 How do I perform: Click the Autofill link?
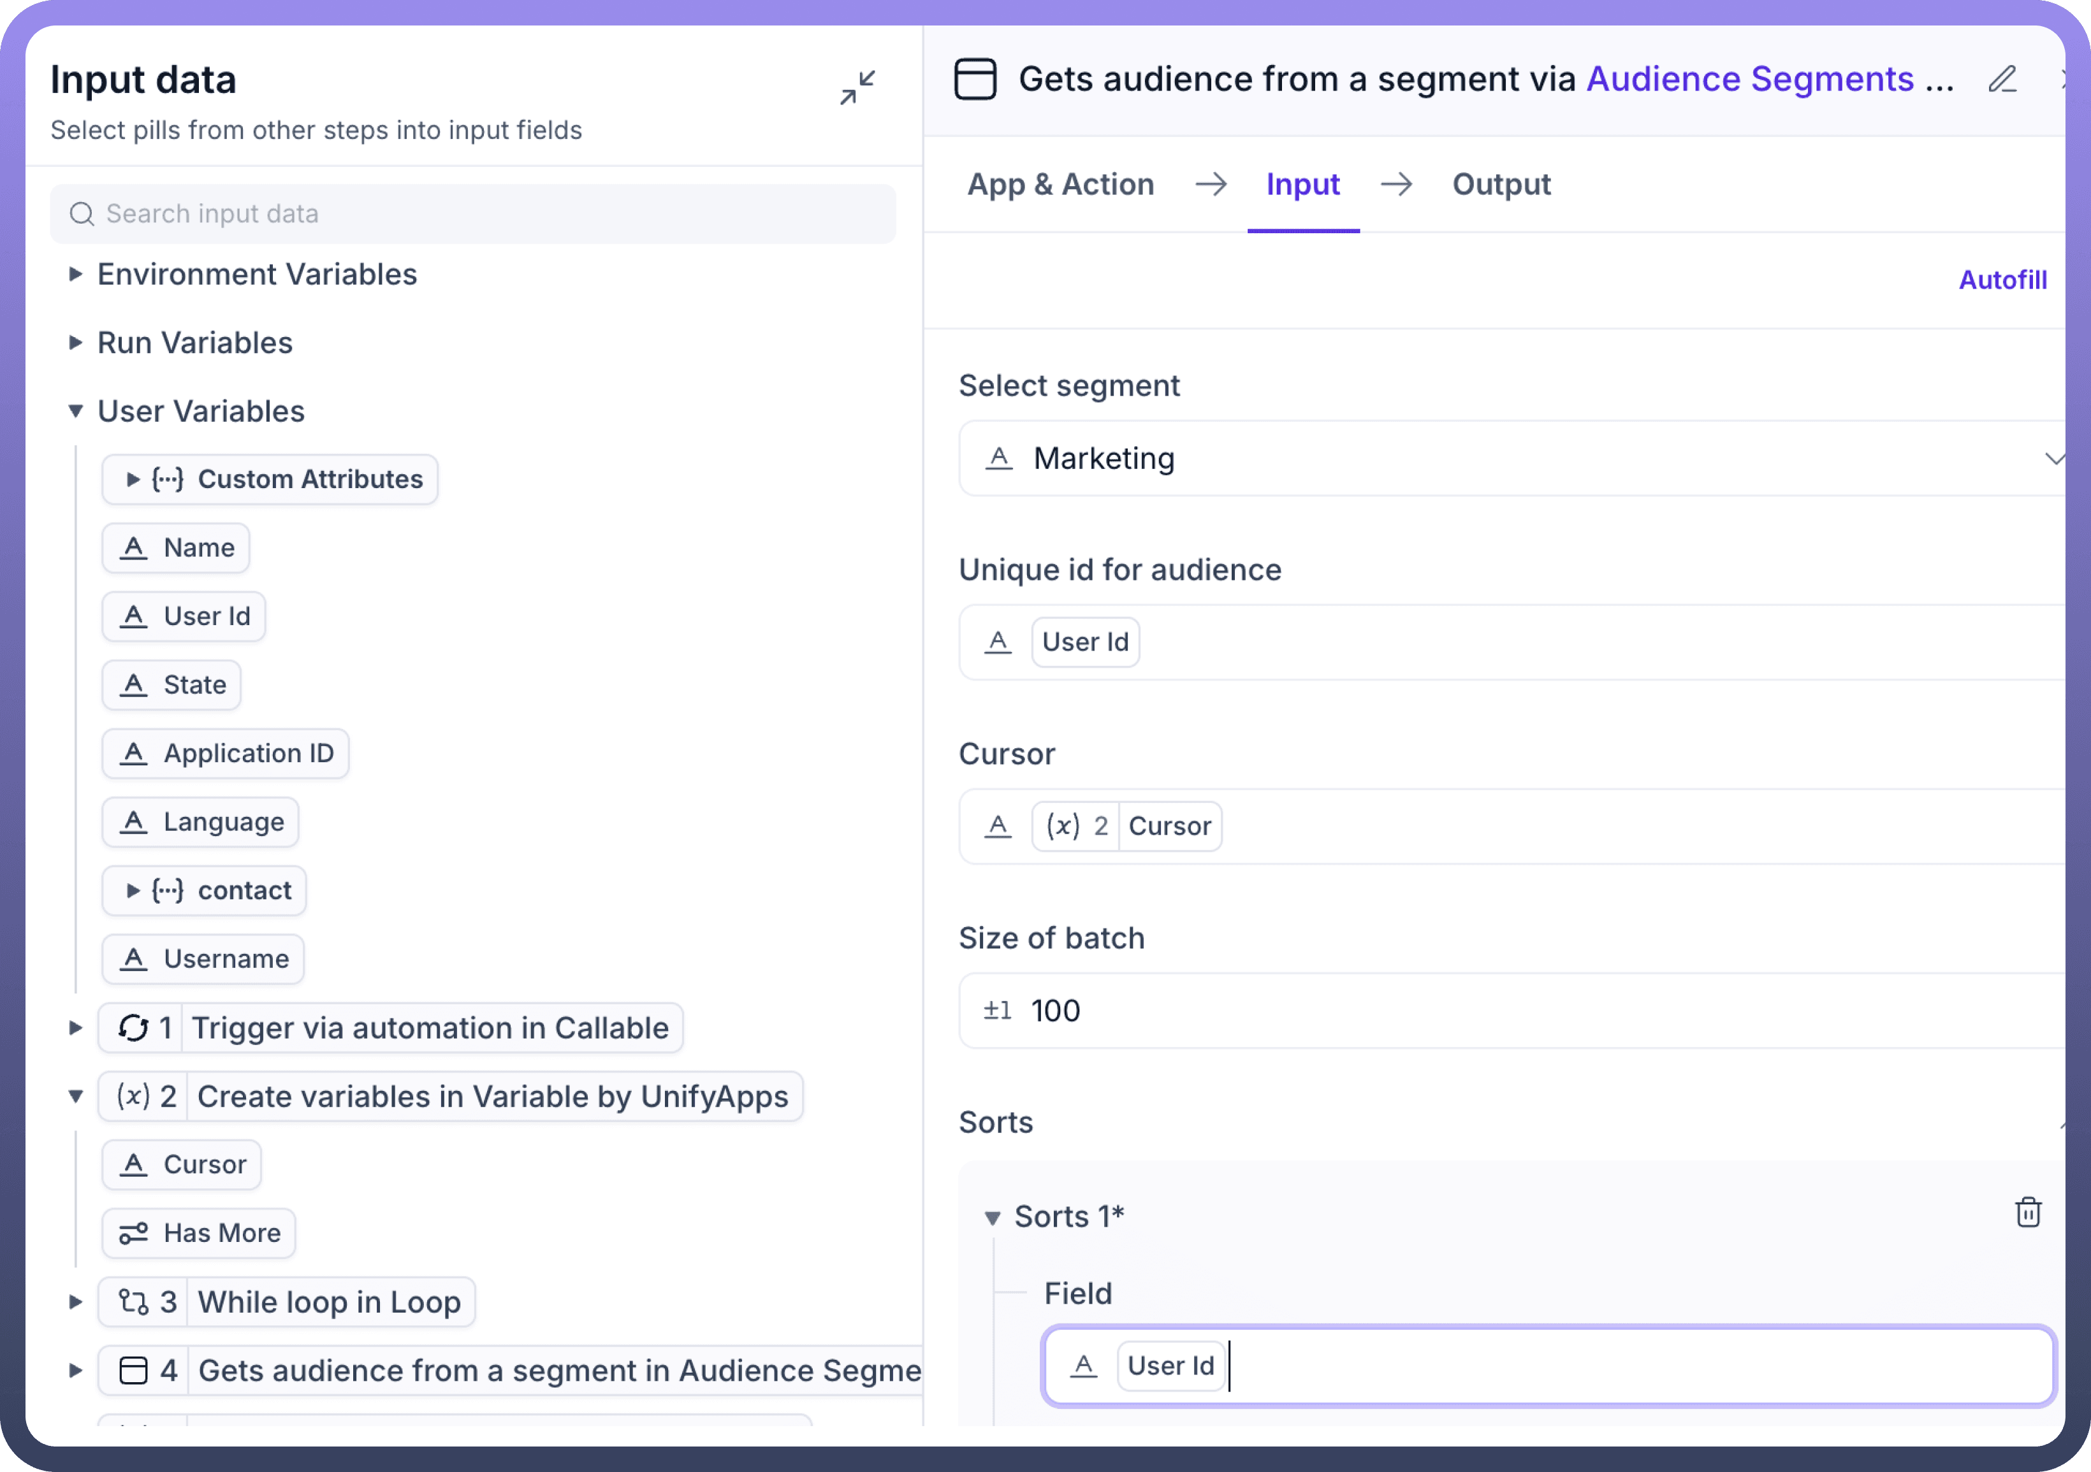[x=2002, y=280]
